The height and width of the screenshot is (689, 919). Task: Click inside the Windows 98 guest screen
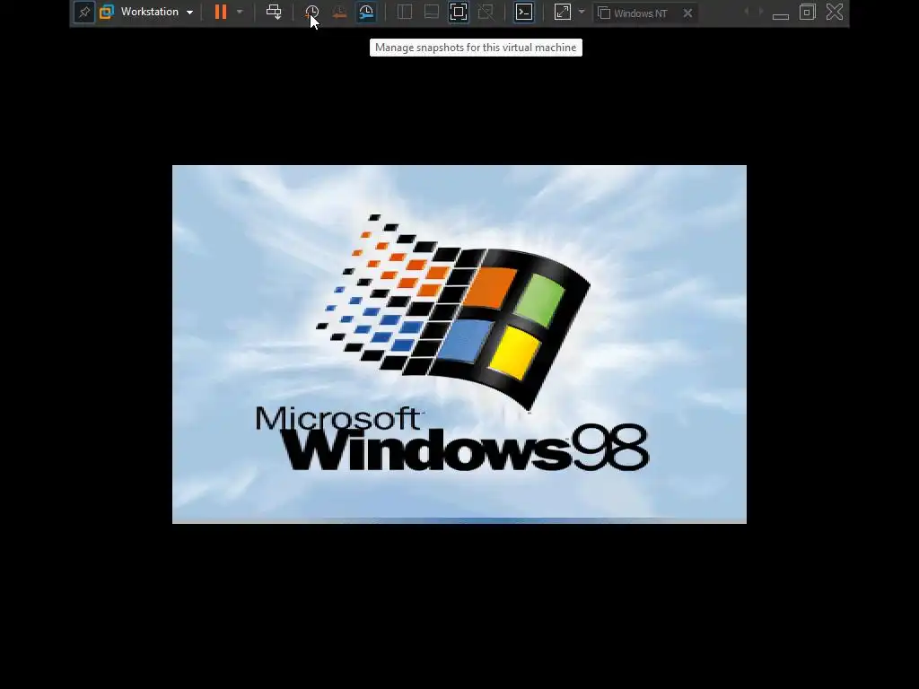pyautogui.click(x=459, y=344)
